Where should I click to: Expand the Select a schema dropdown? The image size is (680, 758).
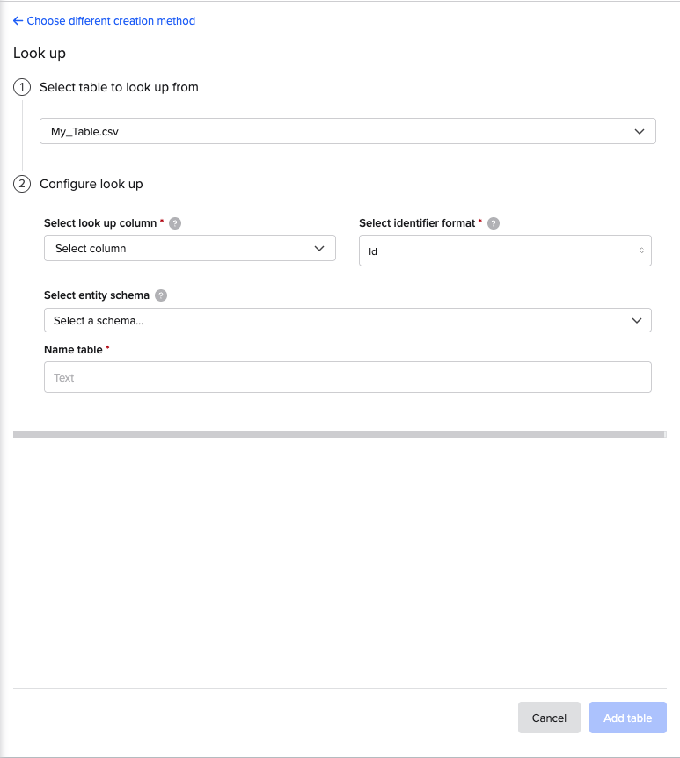pyautogui.click(x=347, y=321)
